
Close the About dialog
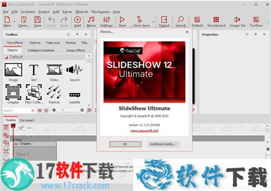point(187,32)
